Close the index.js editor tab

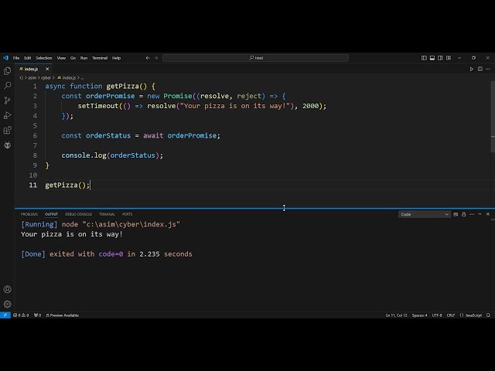(x=47, y=69)
